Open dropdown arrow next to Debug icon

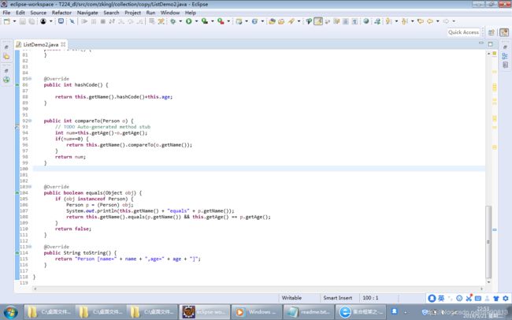pyautogui.click(x=180, y=21)
